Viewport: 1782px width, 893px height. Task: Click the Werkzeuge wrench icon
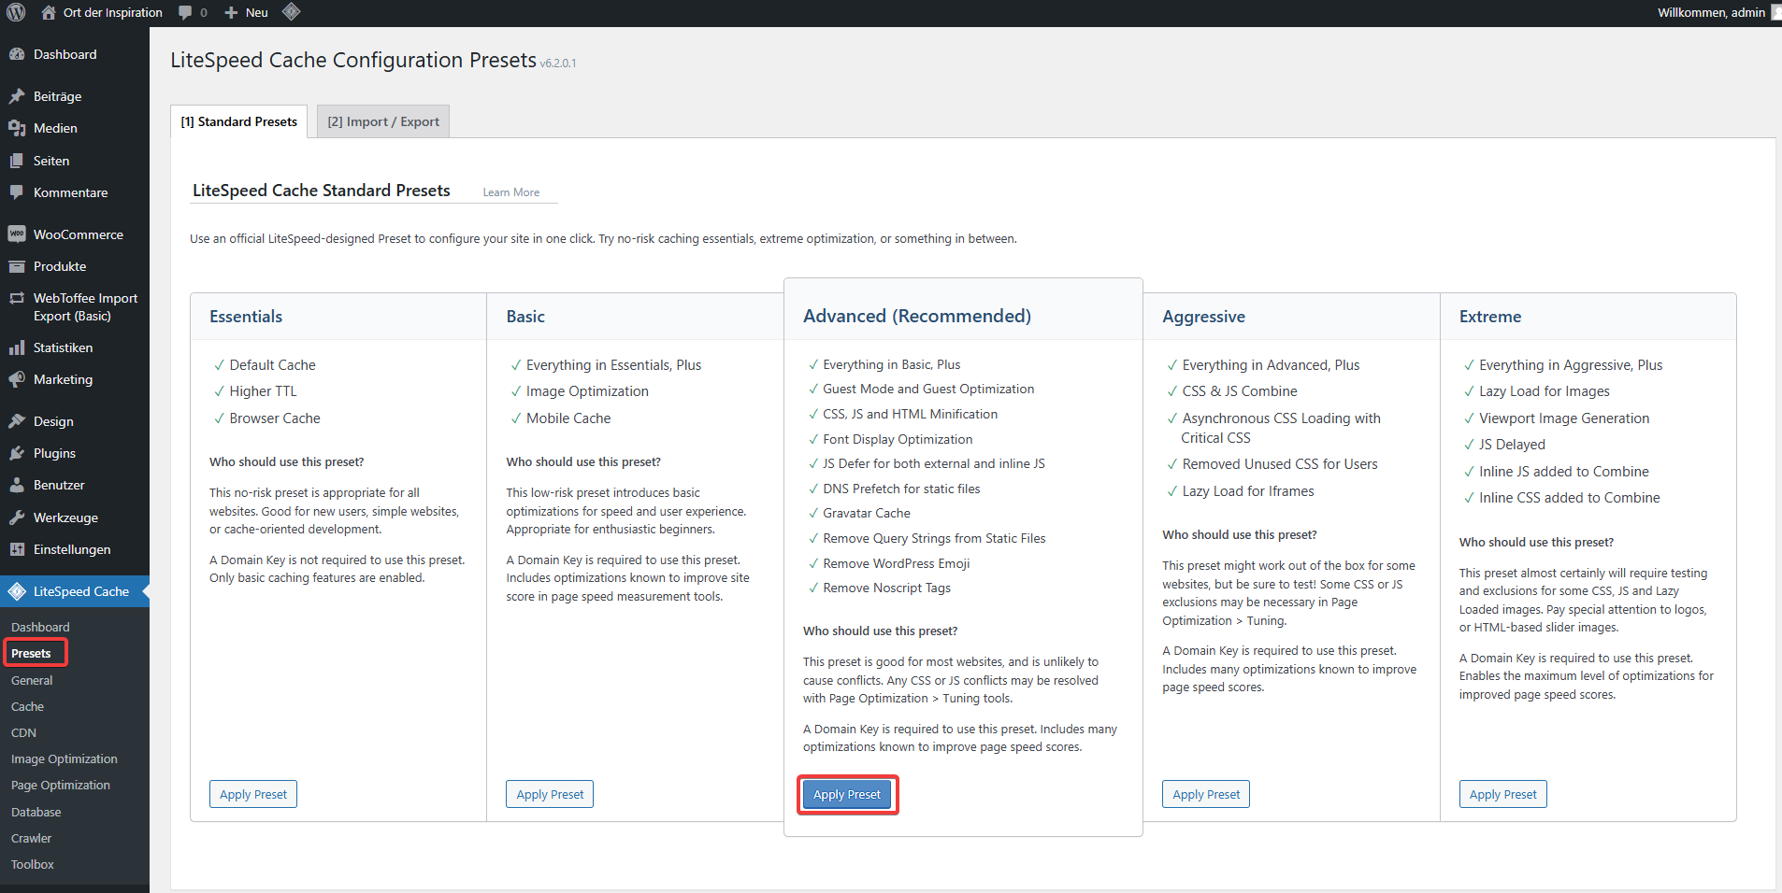point(17,517)
